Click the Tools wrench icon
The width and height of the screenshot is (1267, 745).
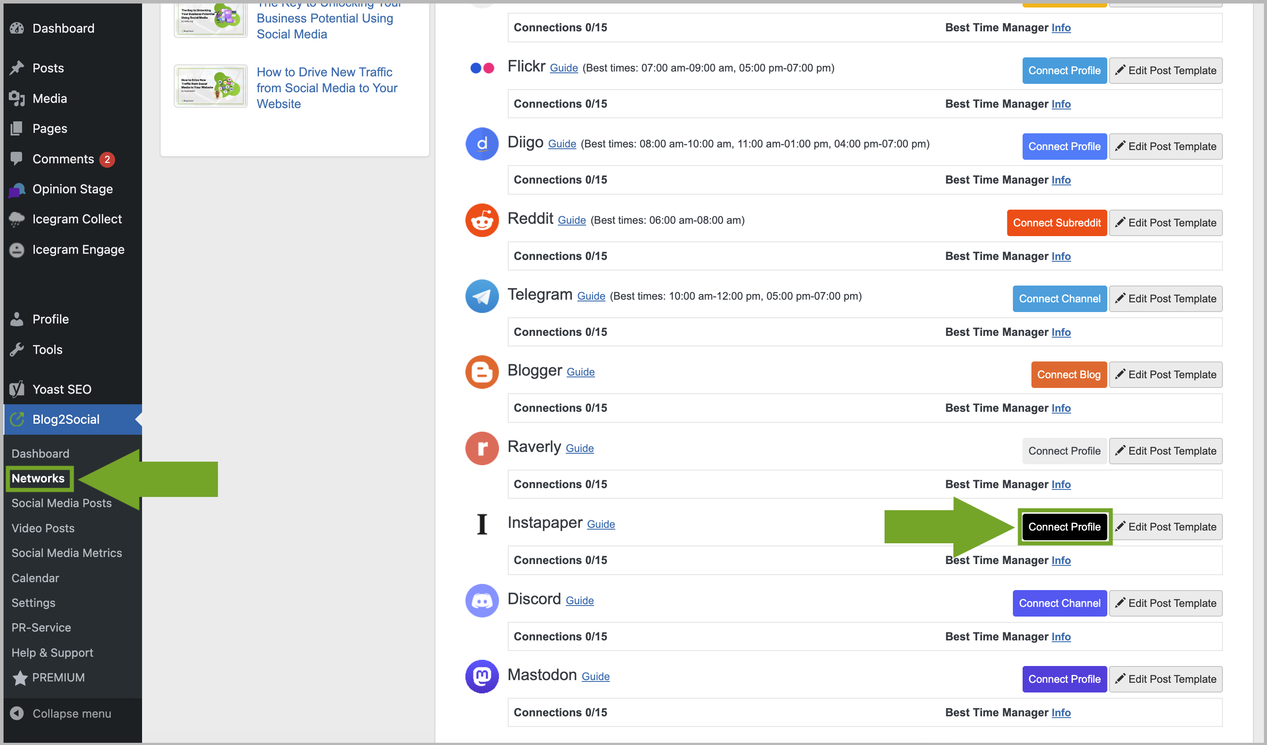17,350
